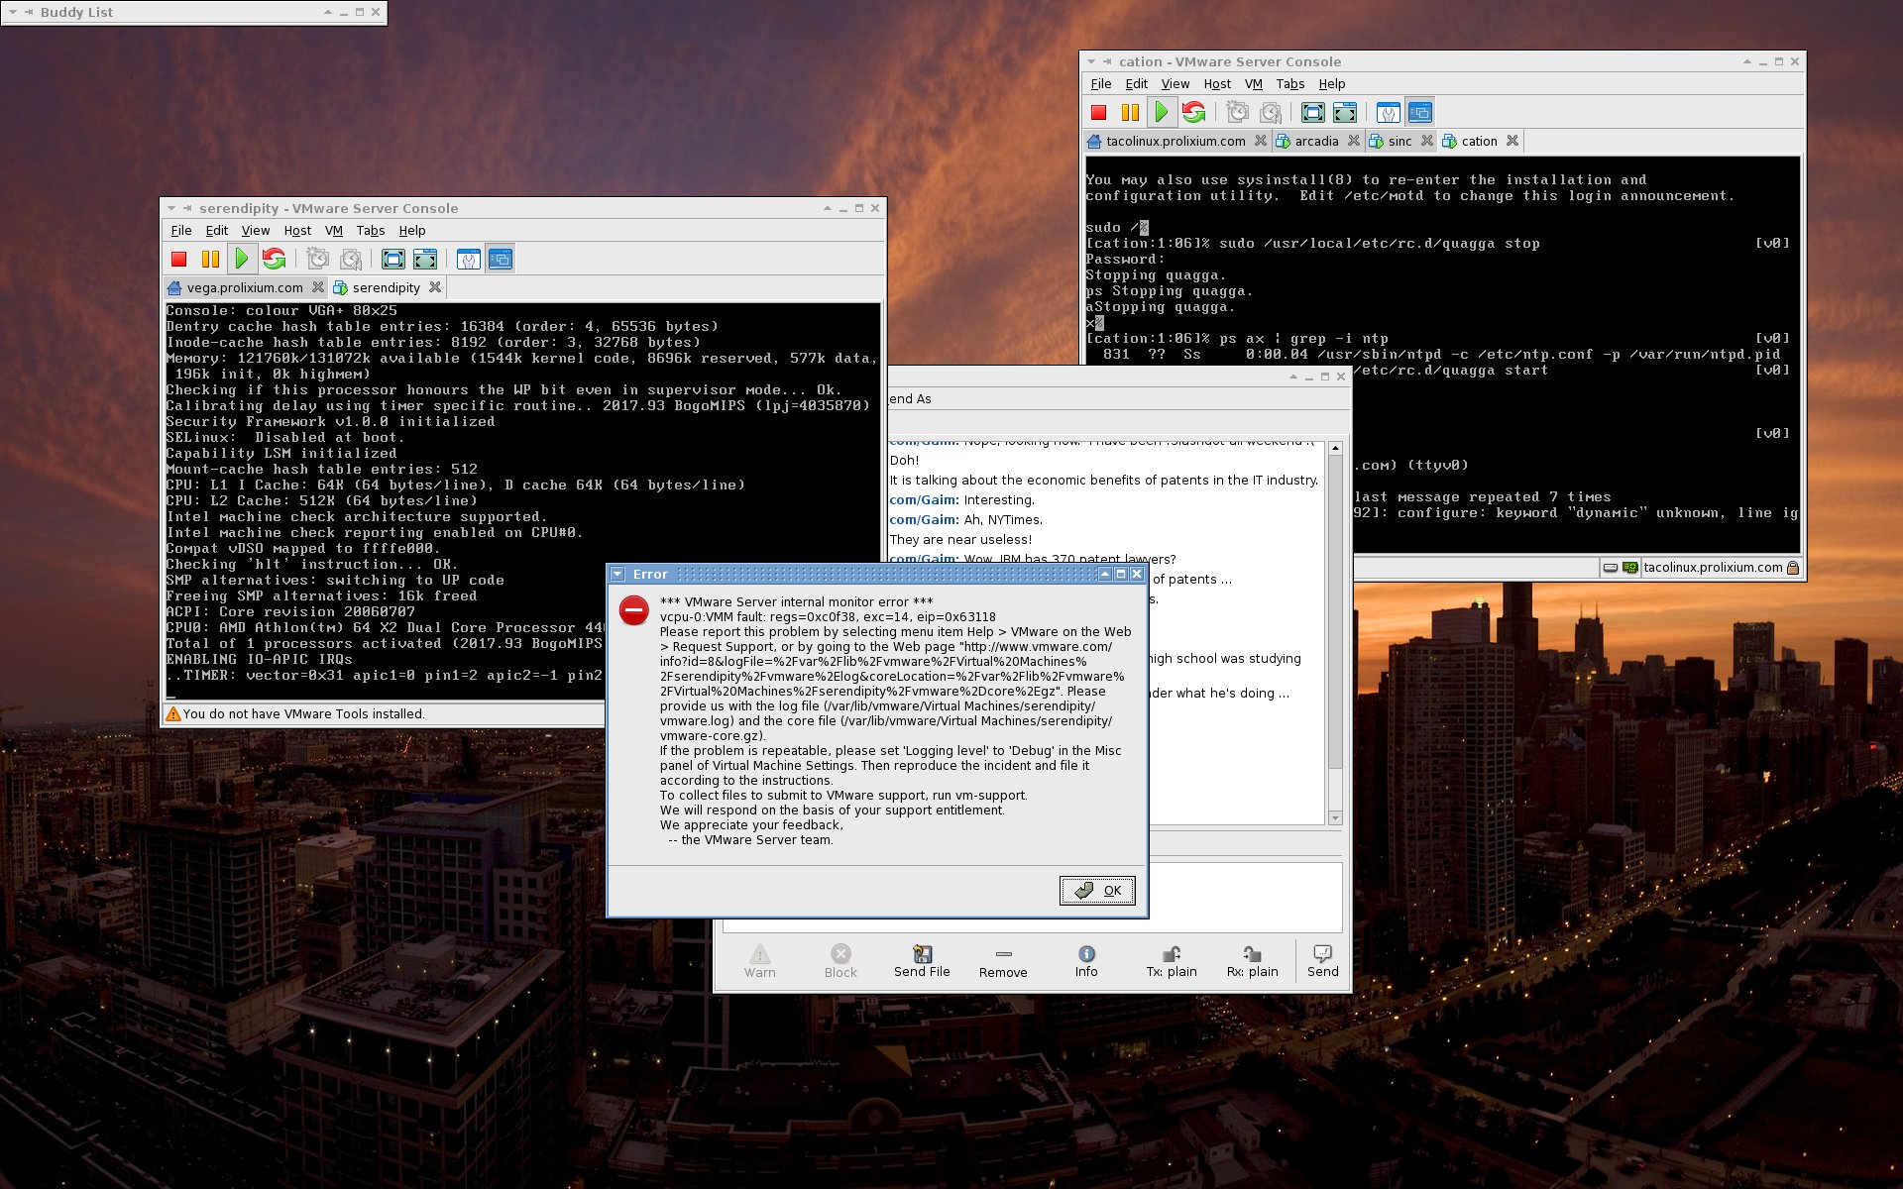Viewport: 1903px width, 1189px height.
Task: Click OK in the Error dialog
Action: coord(1097,891)
